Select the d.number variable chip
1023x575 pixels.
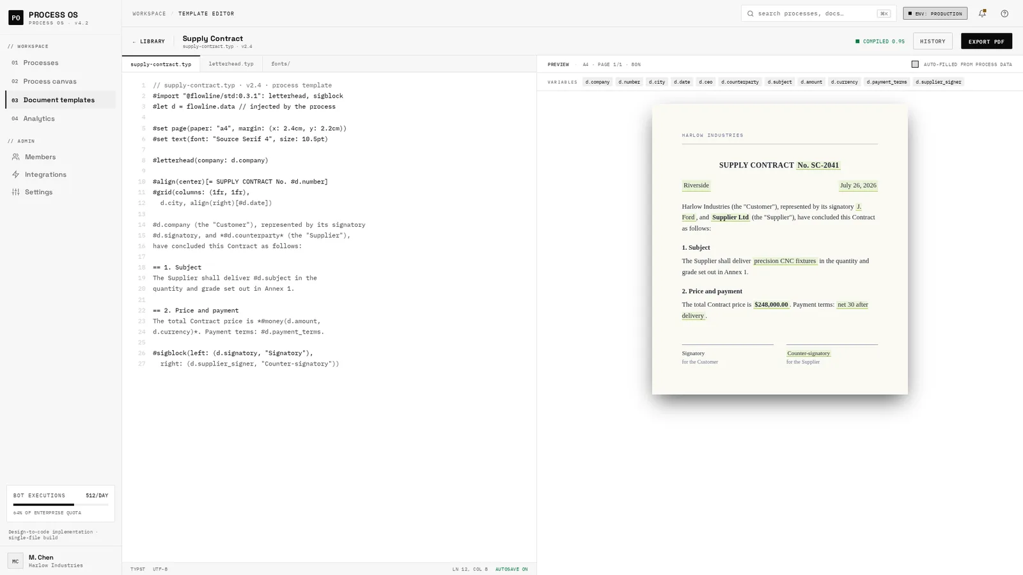click(629, 82)
